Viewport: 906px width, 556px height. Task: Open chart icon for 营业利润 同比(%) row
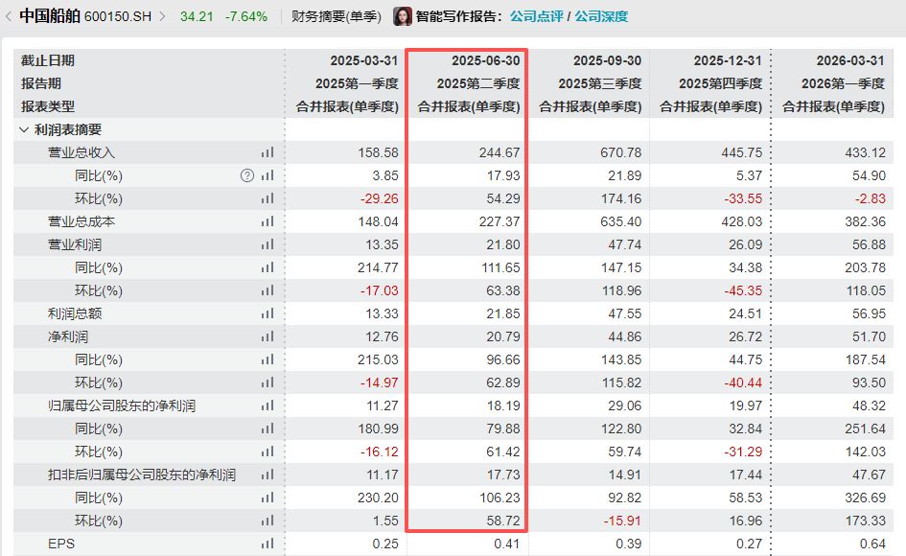[x=267, y=267]
